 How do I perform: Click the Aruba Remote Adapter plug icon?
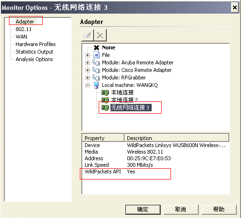[96, 62]
